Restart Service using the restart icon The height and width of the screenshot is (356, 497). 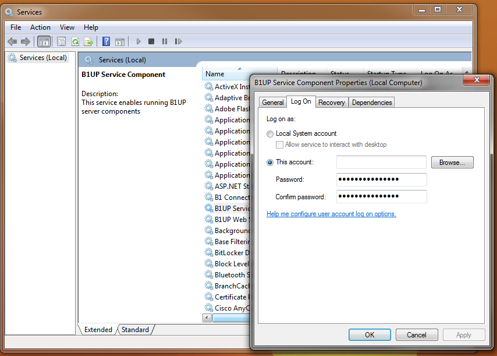[178, 41]
